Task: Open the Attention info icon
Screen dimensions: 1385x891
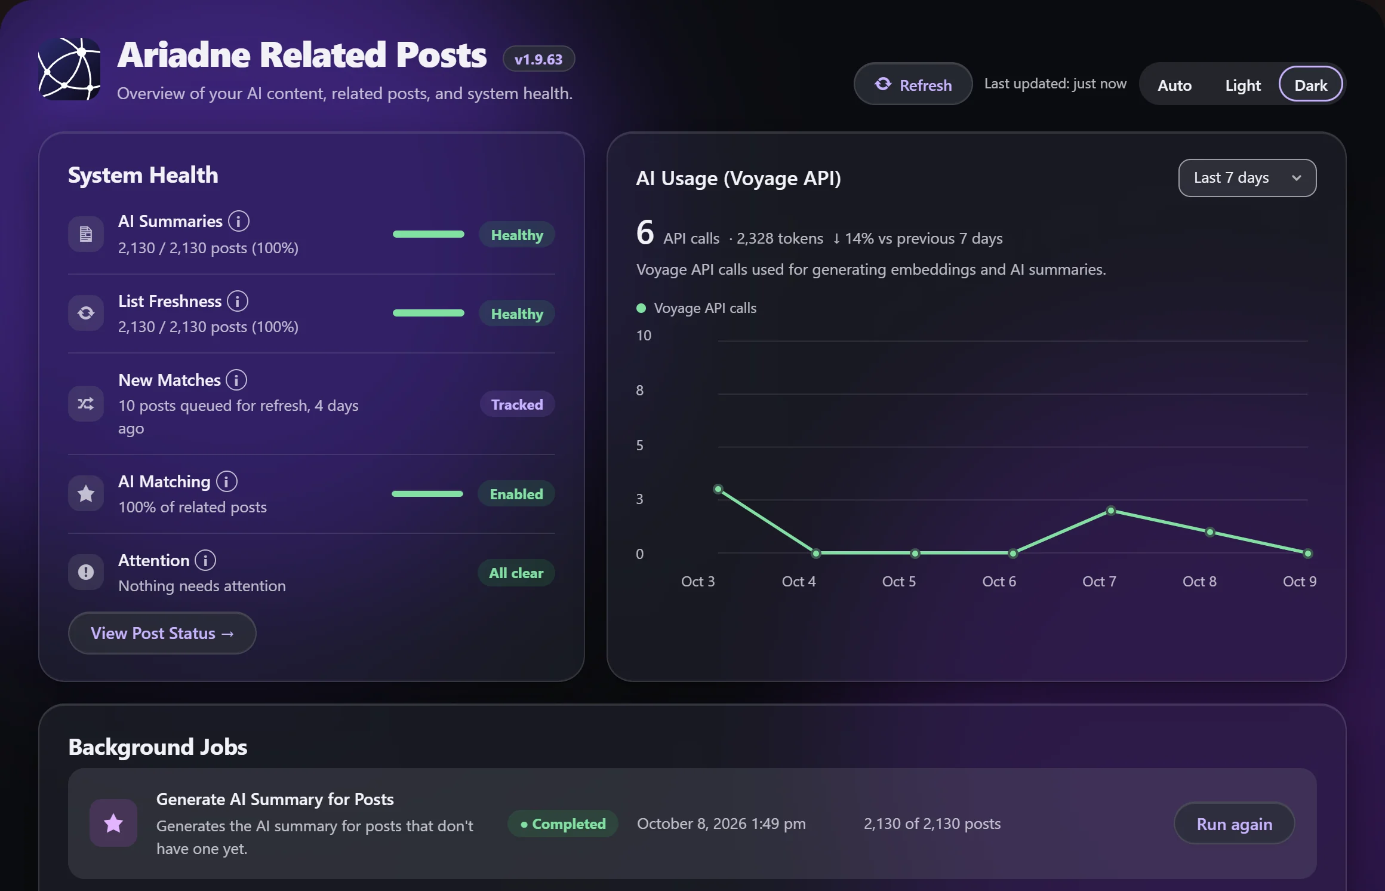Action: 205,560
